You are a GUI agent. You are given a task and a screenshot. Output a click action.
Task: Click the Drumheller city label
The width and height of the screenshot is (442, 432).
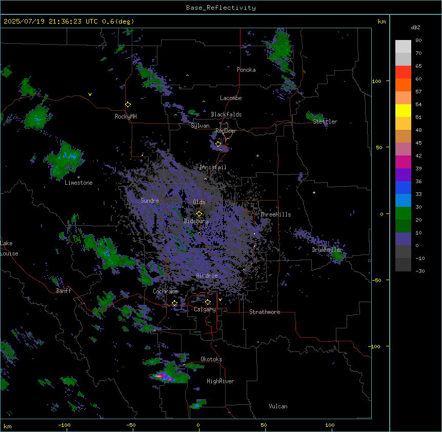(x=327, y=250)
